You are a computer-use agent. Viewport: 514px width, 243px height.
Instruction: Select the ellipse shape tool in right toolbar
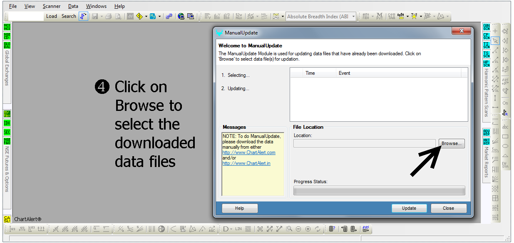coord(505,146)
